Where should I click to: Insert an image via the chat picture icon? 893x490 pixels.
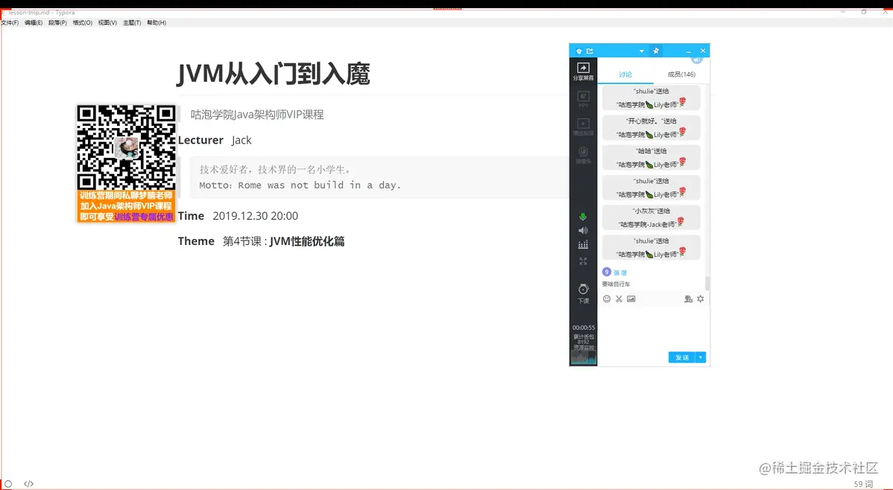[x=631, y=299]
